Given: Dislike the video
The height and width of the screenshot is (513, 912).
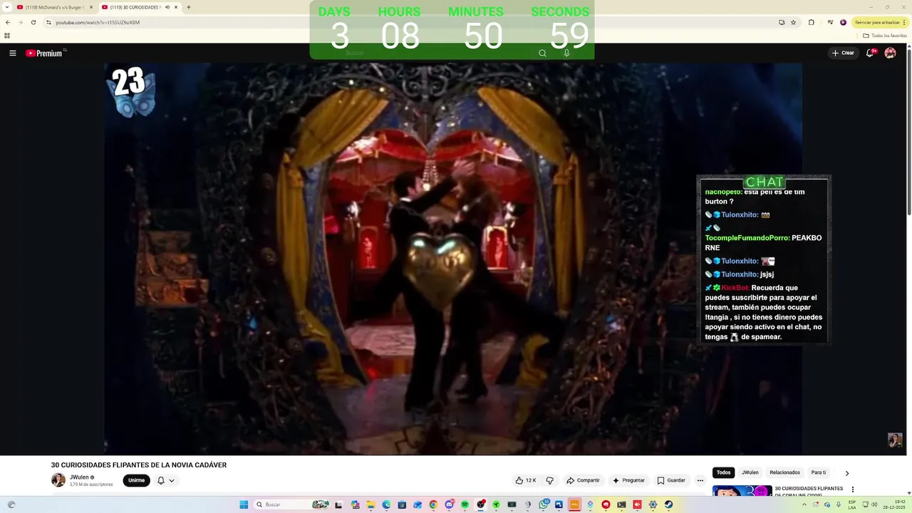Looking at the screenshot, I should [x=549, y=480].
